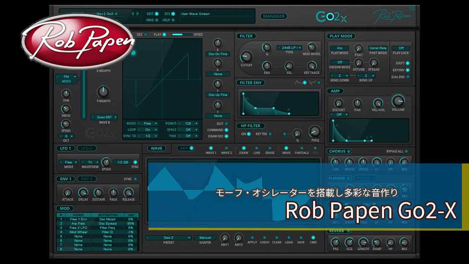Open the MANAGER preset browser

click(274, 16)
